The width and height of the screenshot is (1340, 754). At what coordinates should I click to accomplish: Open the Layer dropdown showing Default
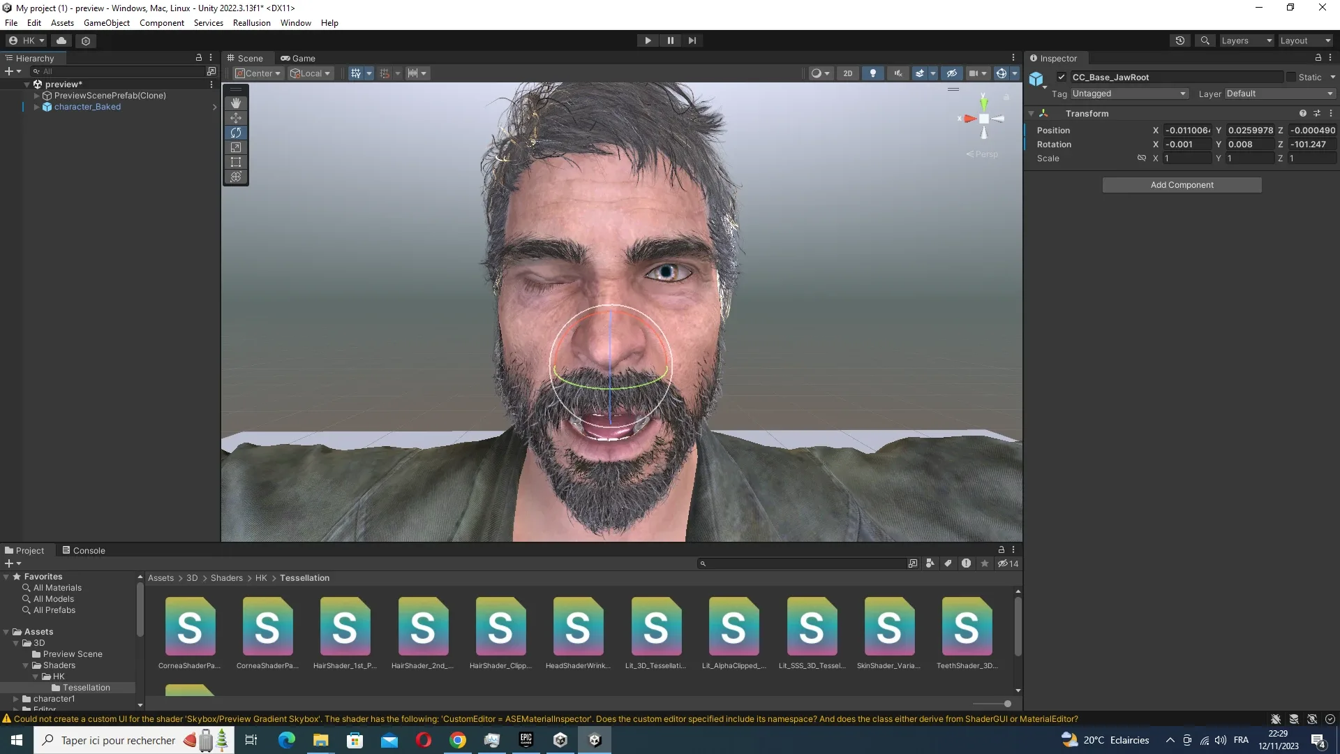tap(1279, 94)
